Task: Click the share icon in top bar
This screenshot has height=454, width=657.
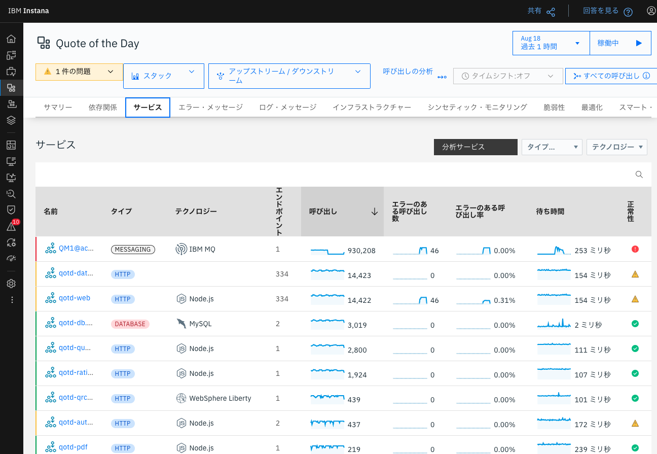Action: 551,12
